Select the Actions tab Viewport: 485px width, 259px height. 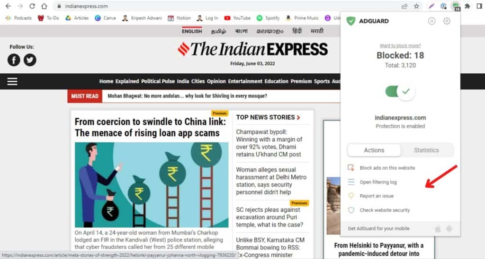tap(374, 150)
